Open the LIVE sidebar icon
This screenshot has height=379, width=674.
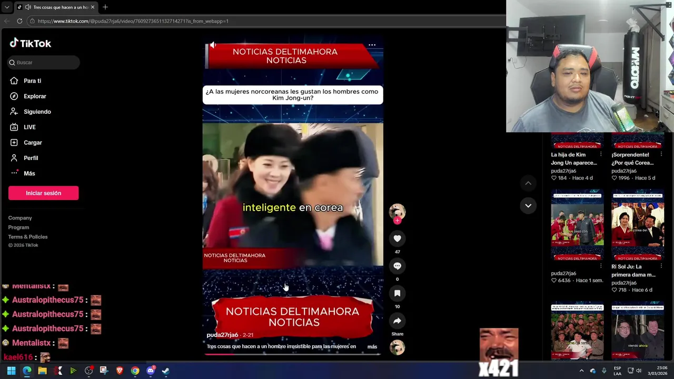coord(14,127)
